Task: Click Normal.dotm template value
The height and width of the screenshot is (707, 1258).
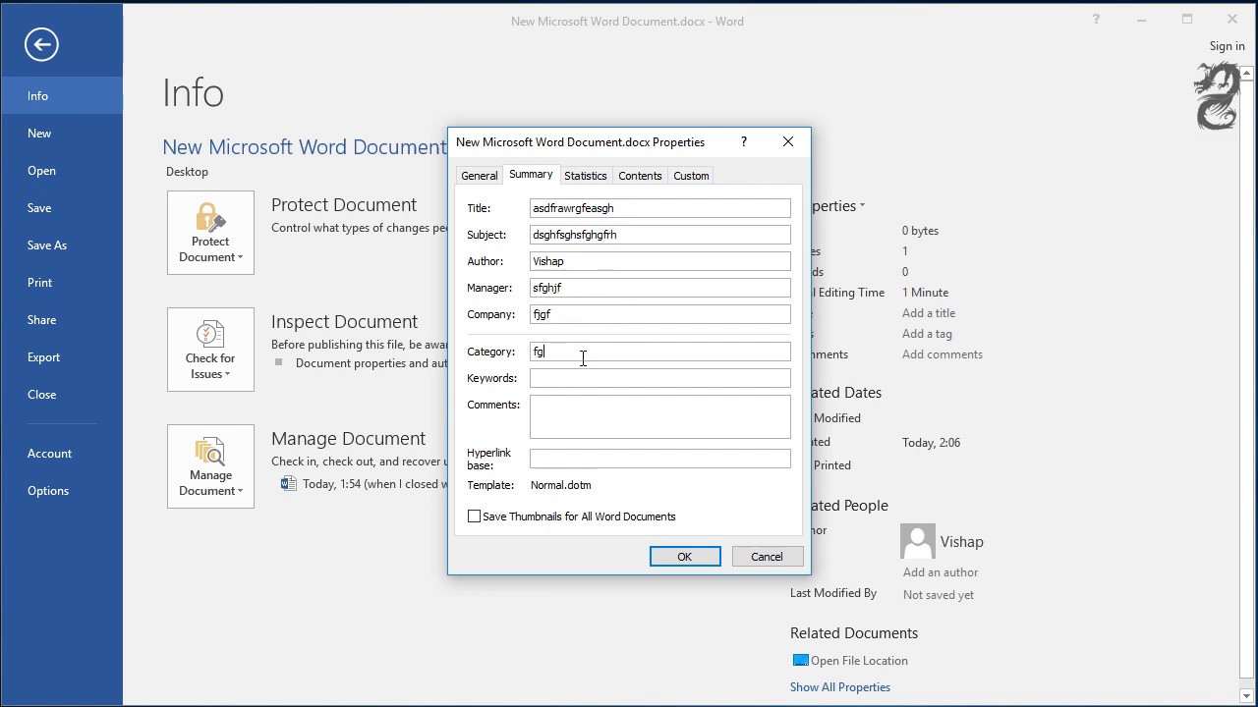Action: (561, 485)
